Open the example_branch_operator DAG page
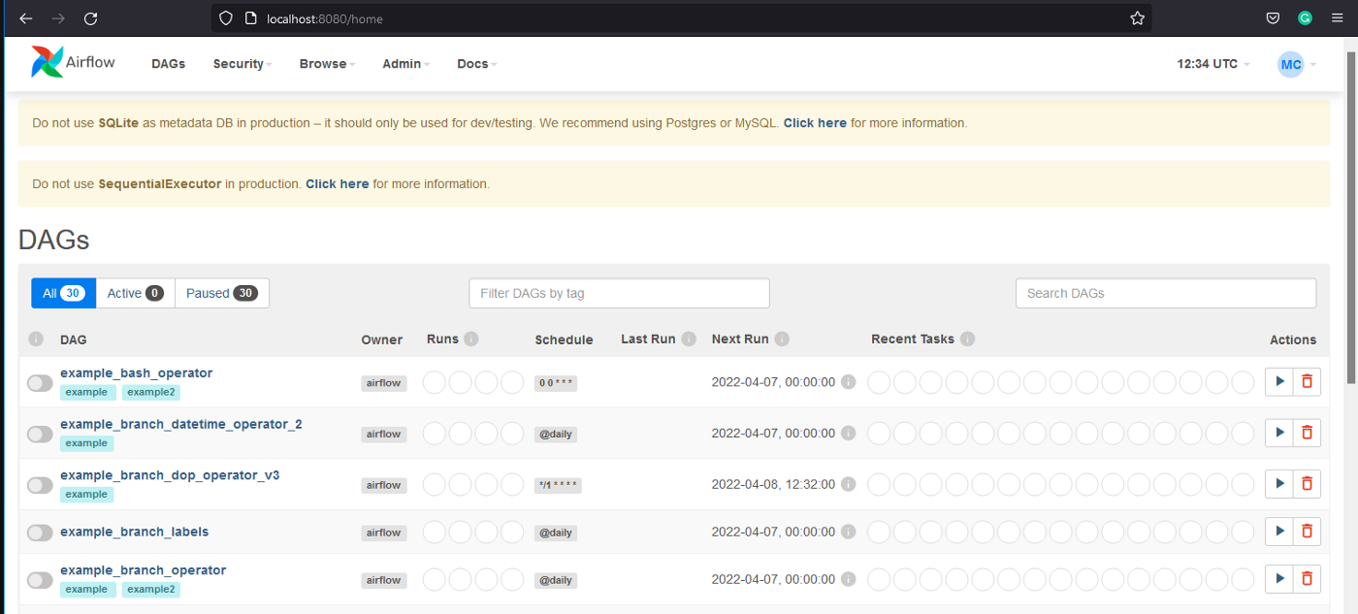Screen dimensions: 1358x614 [x=143, y=569]
